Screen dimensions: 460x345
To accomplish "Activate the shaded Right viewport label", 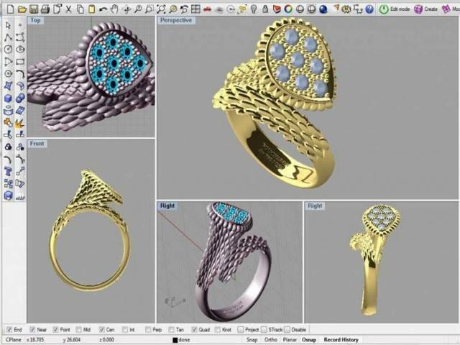I will [x=167, y=206].
